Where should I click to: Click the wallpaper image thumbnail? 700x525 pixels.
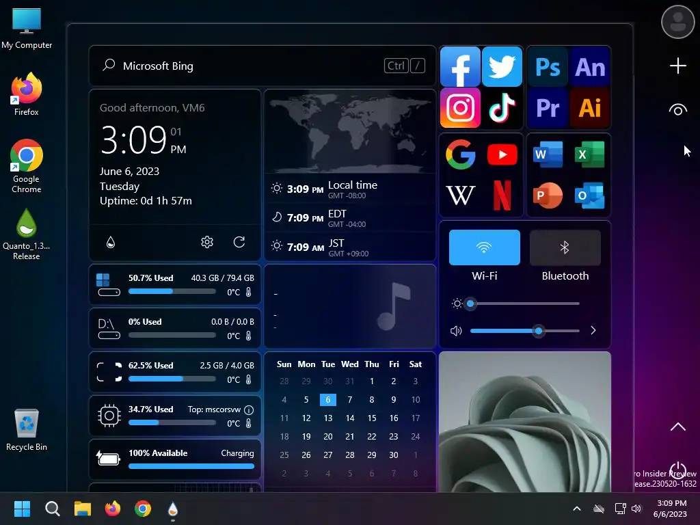click(x=524, y=422)
